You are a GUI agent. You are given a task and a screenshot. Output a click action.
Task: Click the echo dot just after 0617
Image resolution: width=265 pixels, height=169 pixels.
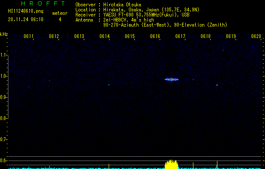tap(193, 79)
